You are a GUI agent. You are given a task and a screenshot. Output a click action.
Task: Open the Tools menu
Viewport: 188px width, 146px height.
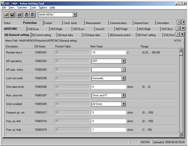click(33, 8)
